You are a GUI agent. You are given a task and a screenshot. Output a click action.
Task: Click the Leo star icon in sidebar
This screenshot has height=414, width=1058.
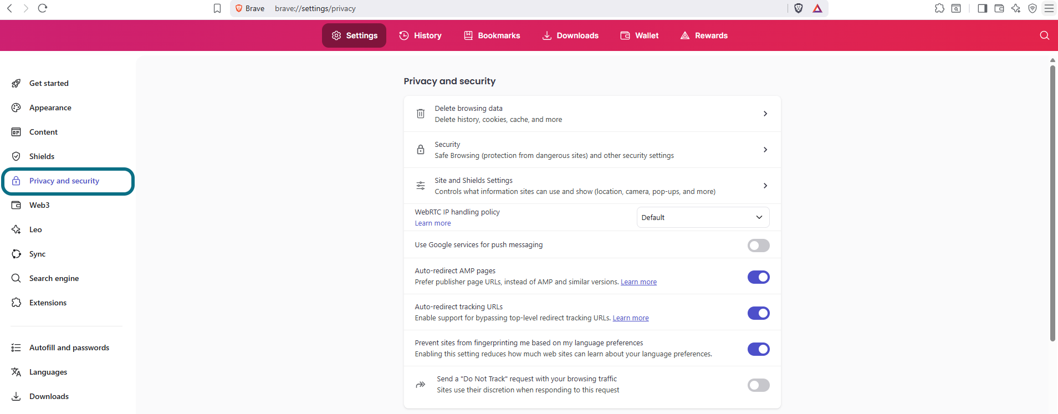pos(16,229)
